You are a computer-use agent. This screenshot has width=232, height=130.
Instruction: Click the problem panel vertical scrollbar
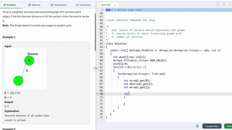(x=95, y=32)
